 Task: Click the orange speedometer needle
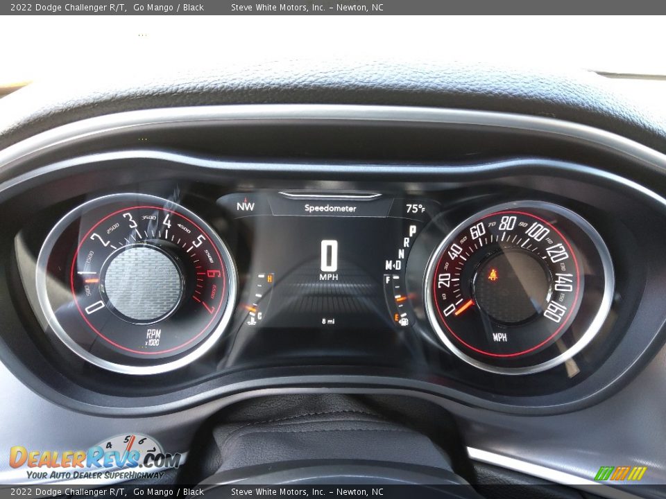(464, 308)
